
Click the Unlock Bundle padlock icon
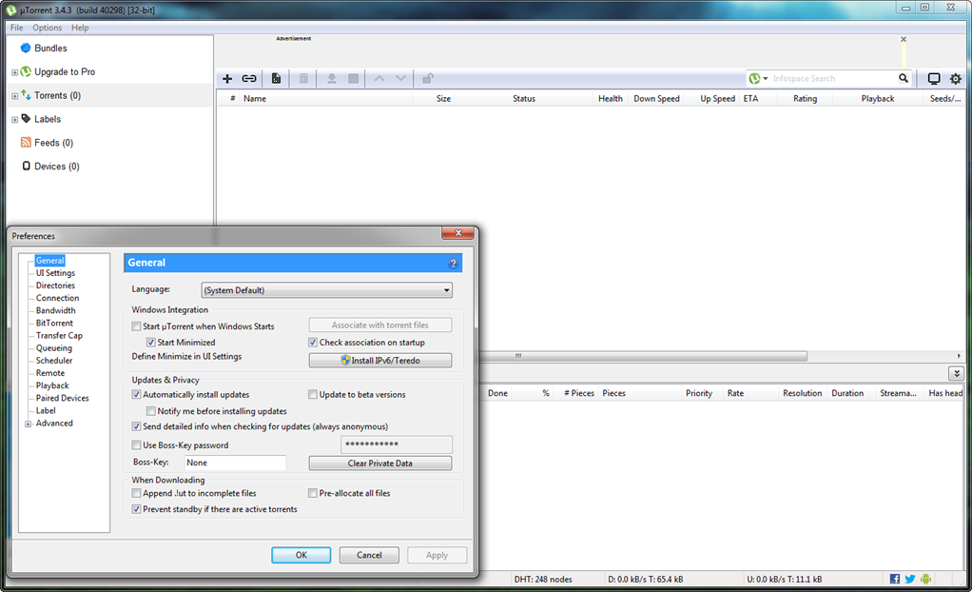pos(428,79)
